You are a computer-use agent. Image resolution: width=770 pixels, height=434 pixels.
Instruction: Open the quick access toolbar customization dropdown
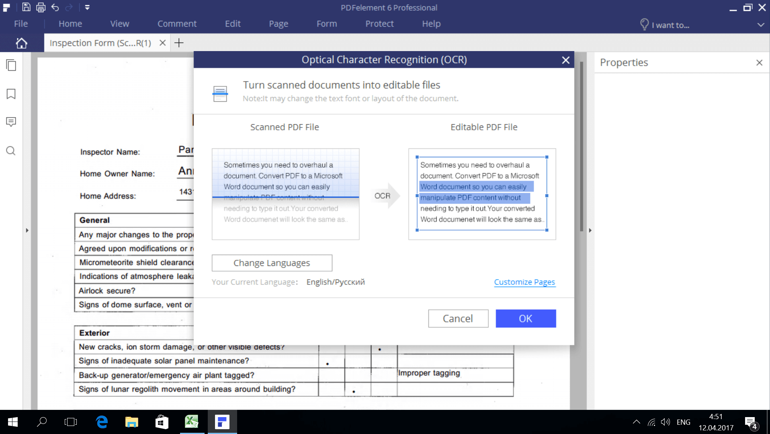pyautogui.click(x=87, y=7)
